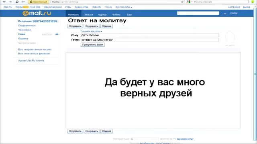
Task: Open настройки in the top right
Action: coord(234,7)
